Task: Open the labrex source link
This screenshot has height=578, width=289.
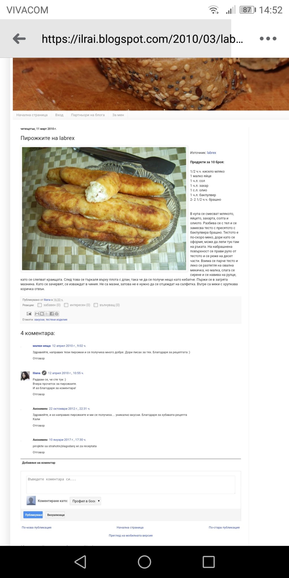Action: click(211, 153)
